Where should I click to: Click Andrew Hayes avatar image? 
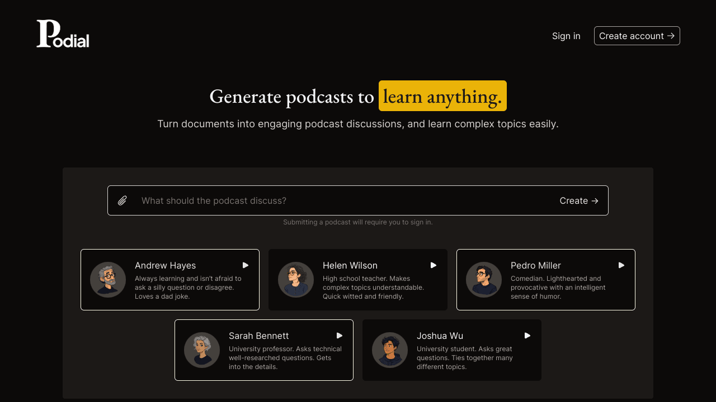coord(108,280)
